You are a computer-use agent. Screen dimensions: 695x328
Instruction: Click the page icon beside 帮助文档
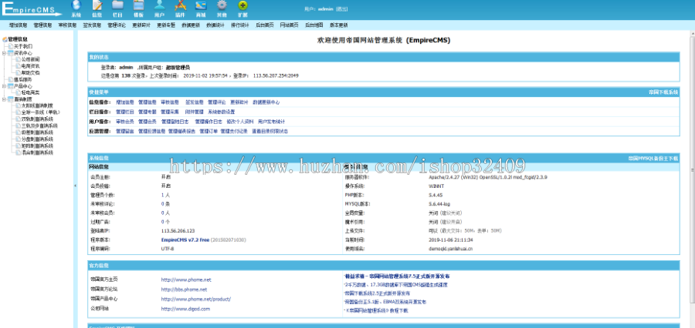pos(19,72)
